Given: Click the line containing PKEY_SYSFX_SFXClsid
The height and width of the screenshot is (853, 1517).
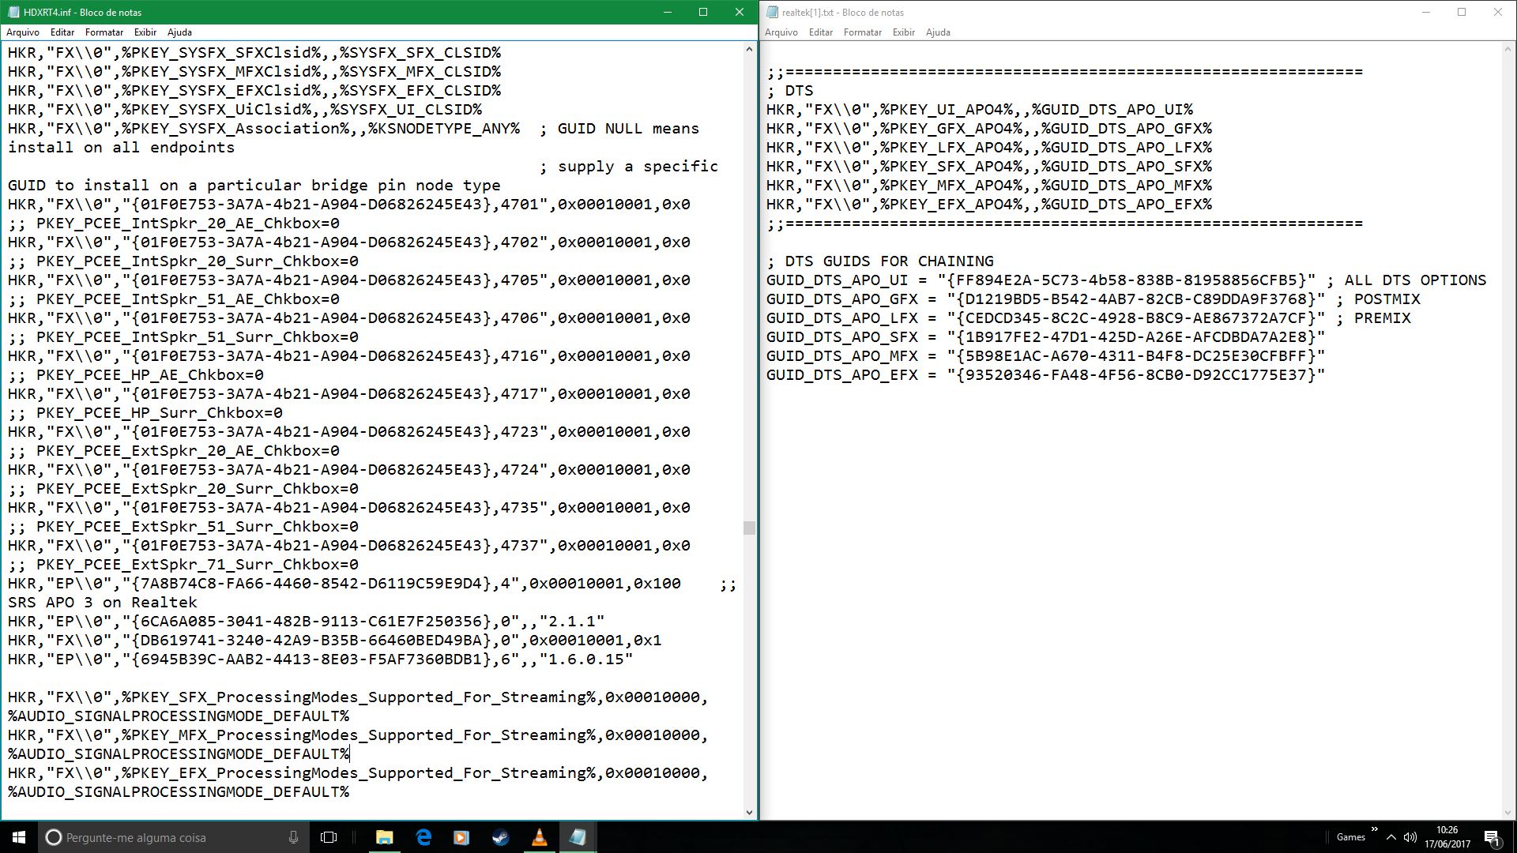Looking at the screenshot, I should (254, 53).
